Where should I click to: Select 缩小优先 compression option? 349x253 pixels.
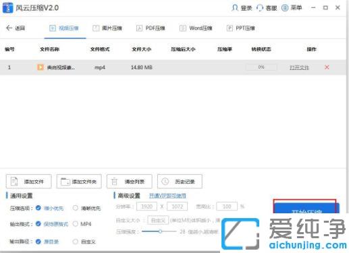point(38,208)
